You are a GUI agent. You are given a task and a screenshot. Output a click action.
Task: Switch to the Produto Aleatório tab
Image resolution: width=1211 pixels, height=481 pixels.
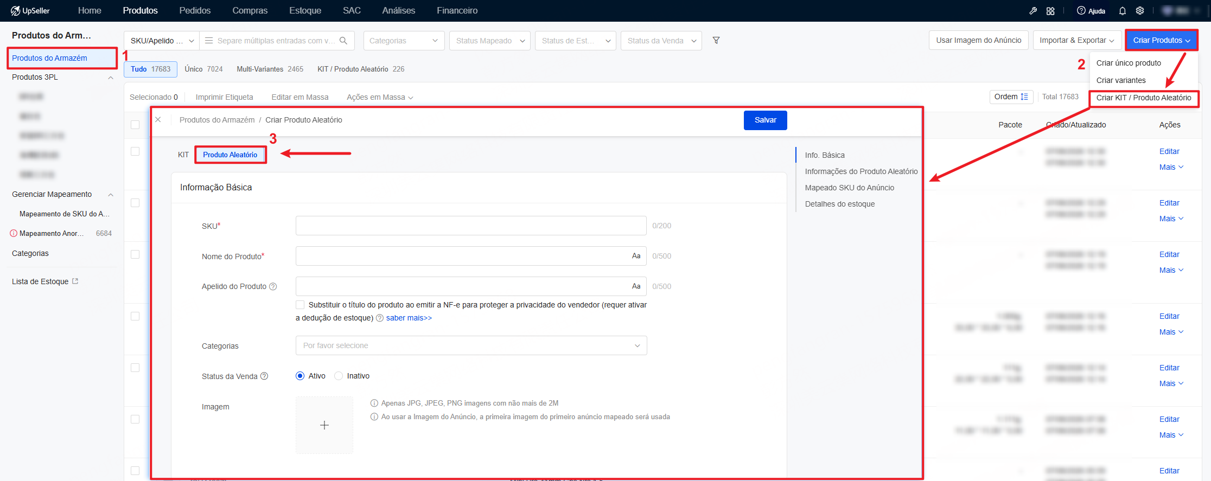(230, 155)
